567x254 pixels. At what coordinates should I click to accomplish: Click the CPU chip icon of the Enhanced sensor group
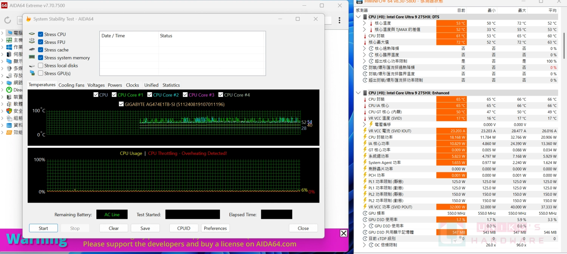(x=365, y=93)
